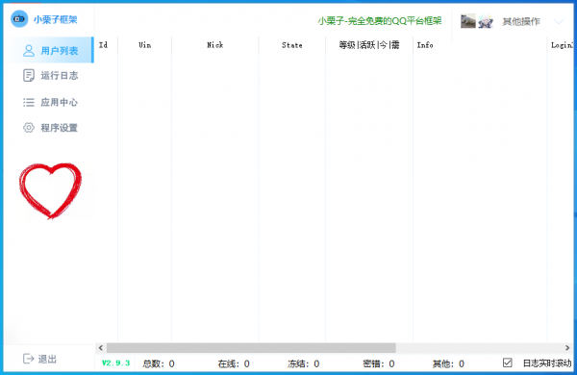Open the 用户列表 tab
This screenshot has height=375, width=577.
tap(49, 50)
